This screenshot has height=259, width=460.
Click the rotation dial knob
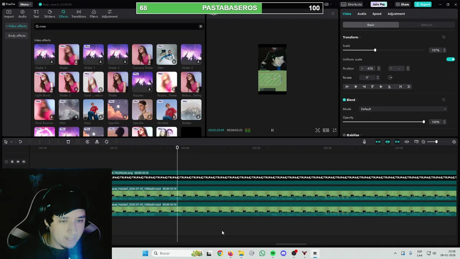[391, 77]
